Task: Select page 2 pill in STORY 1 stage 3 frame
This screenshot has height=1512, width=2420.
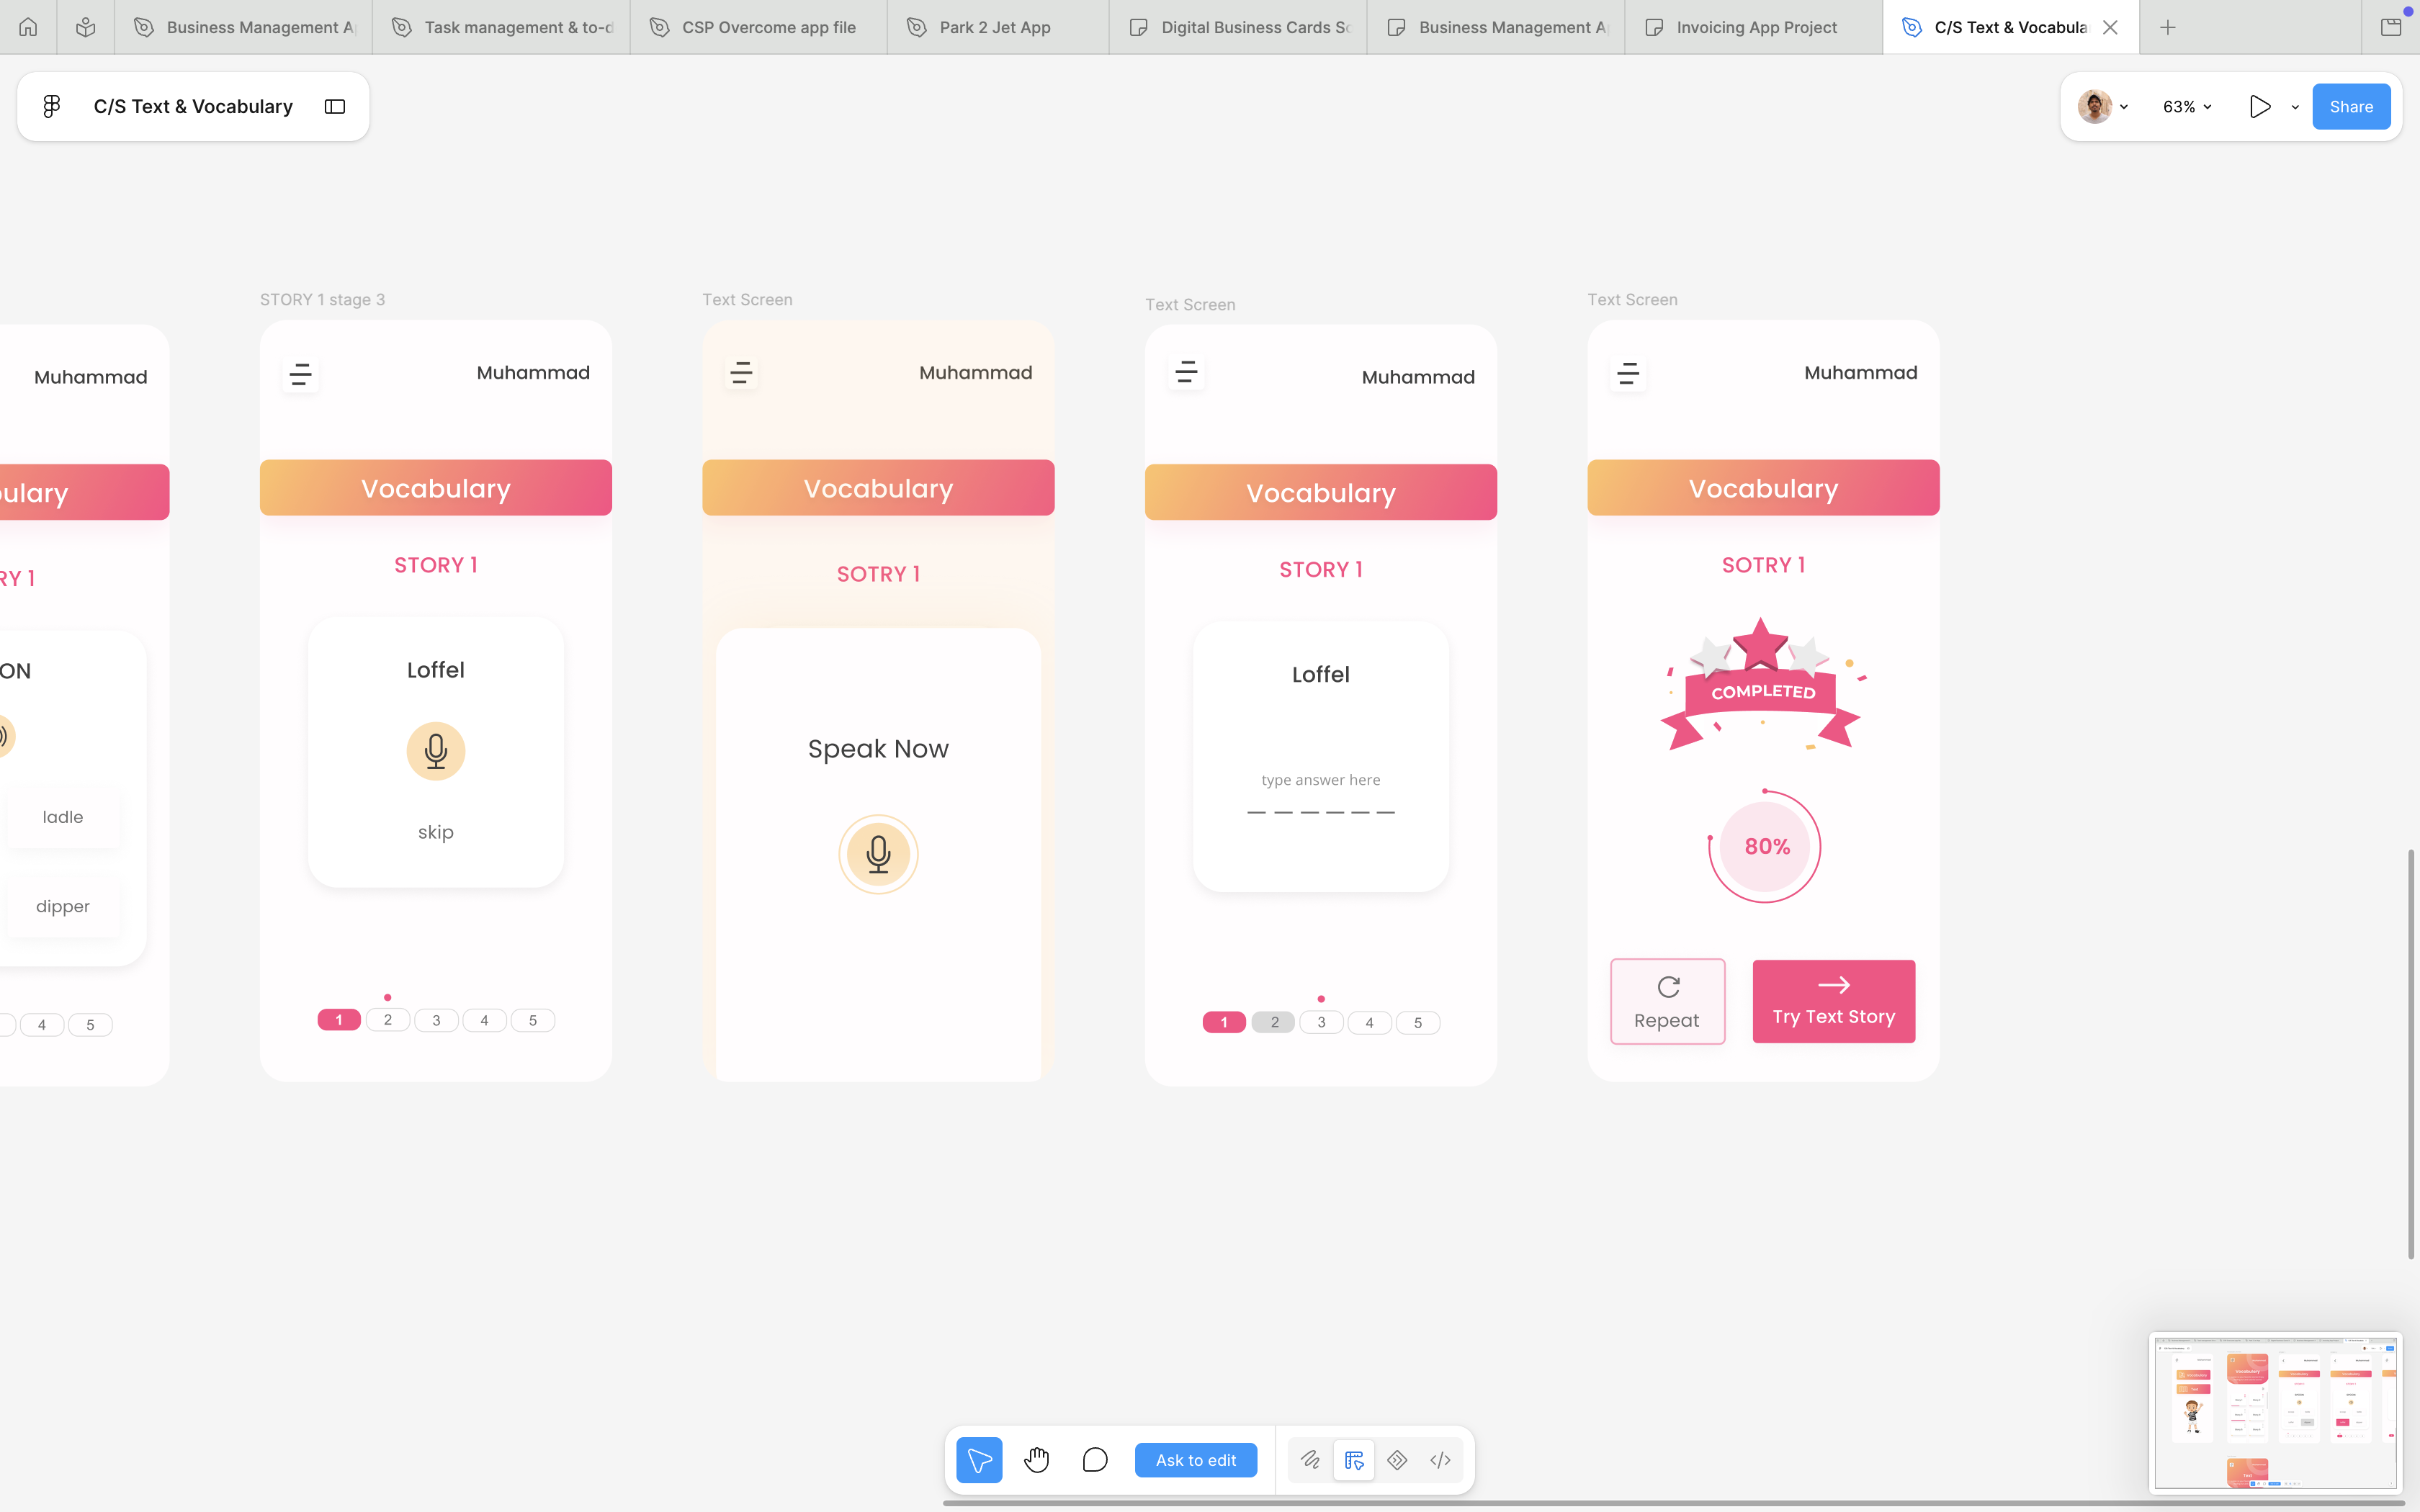Action: [x=388, y=1020]
